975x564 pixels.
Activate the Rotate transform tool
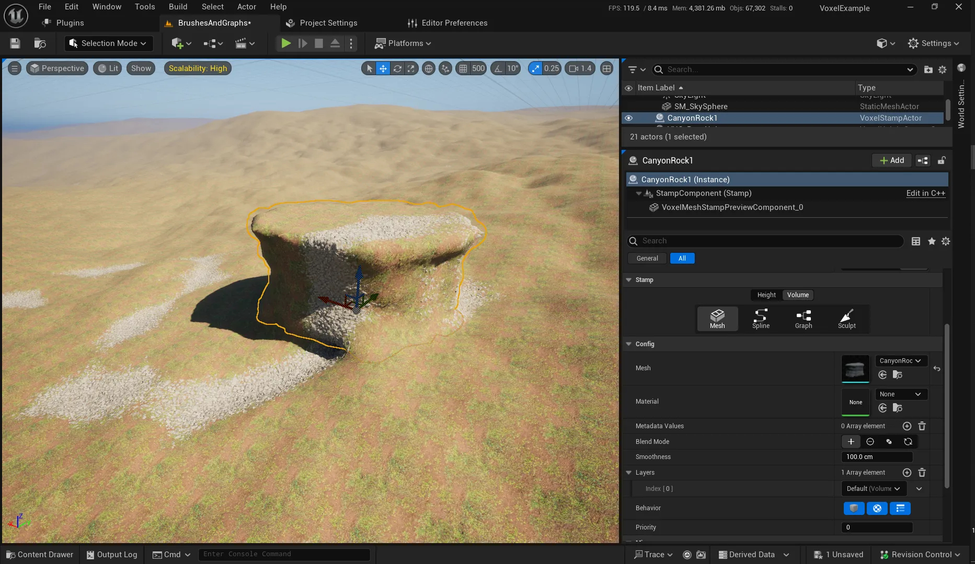point(397,68)
